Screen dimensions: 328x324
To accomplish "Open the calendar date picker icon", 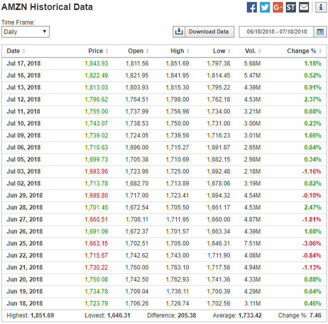I will (320, 31).
